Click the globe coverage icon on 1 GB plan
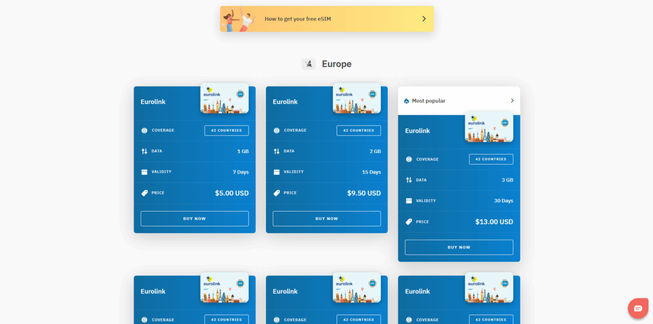The height and width of the screenshot is (324, 653). (144, 131)
